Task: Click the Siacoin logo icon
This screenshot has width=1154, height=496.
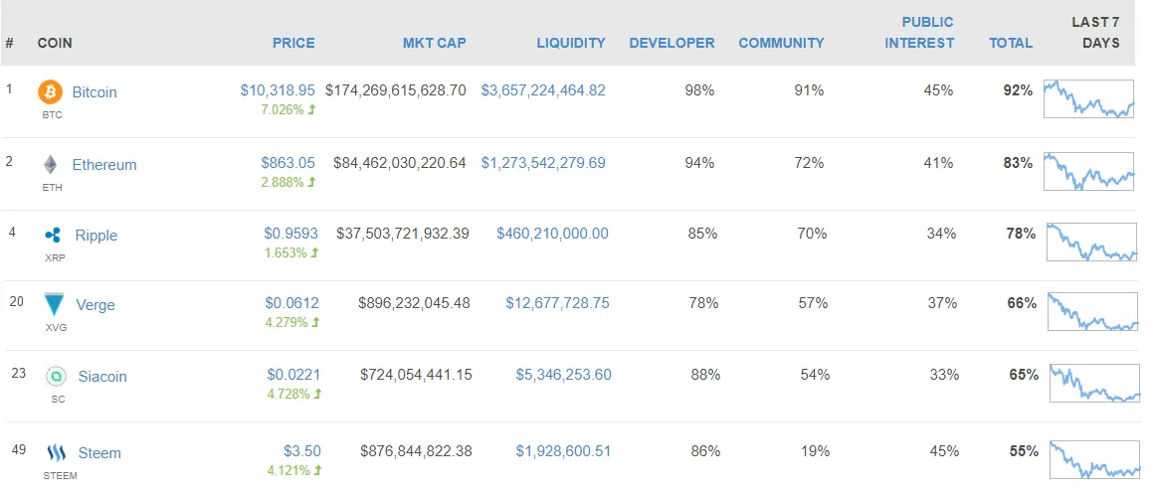Action: point(56,377)
